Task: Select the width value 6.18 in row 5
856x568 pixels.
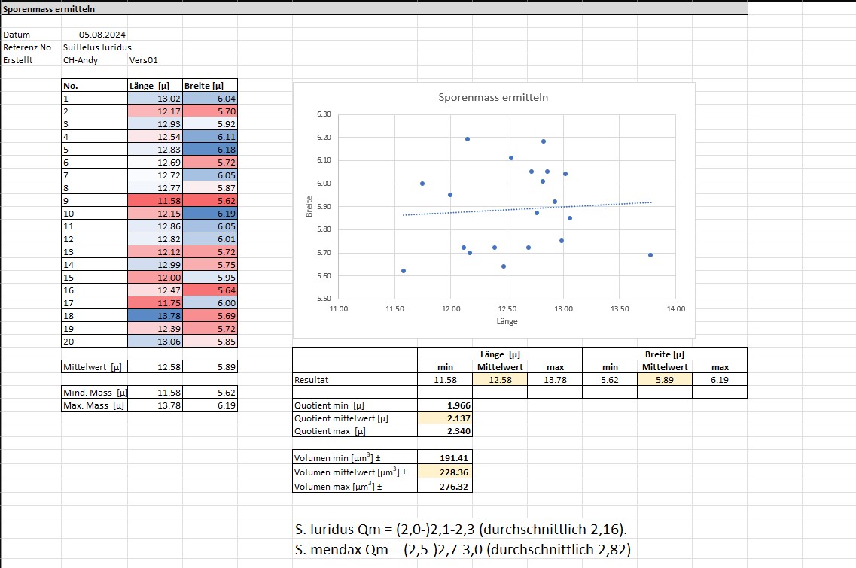Action: point(210,150)
